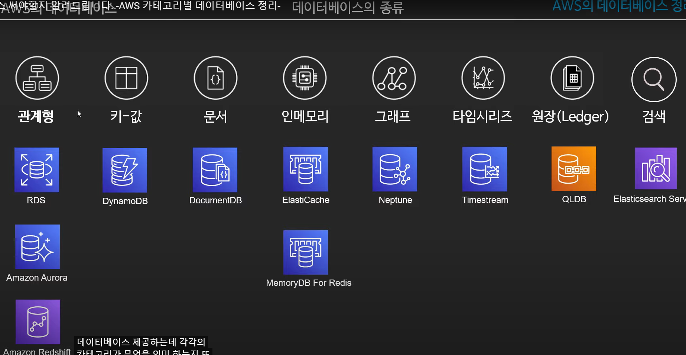Open the RDS service icon
686x355 pixels.
click(x=37, y=170)
